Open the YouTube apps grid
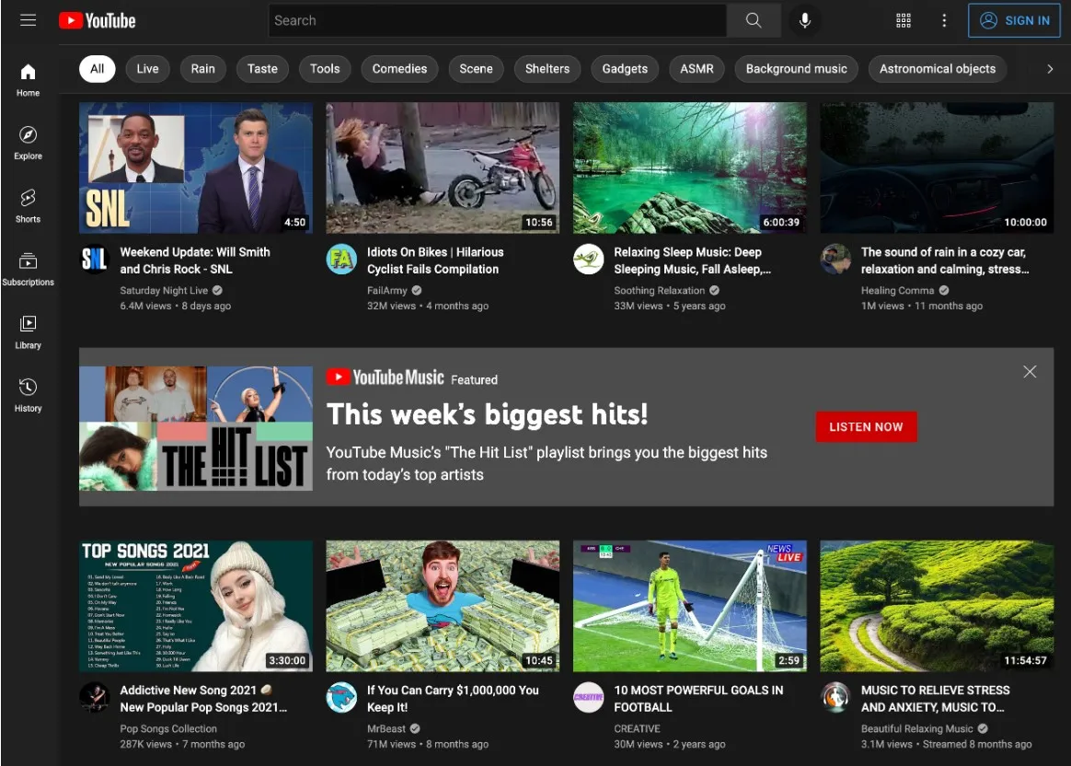 [903, 20]
